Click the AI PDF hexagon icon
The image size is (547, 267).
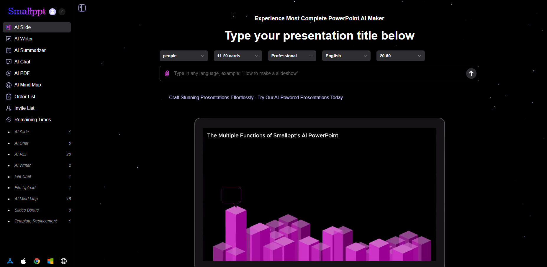(9, 73)
